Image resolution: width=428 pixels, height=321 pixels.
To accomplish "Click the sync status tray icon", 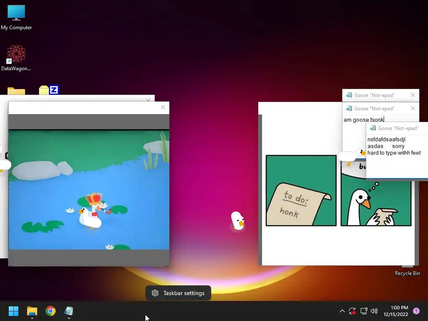I will click(x=352, y=311).
